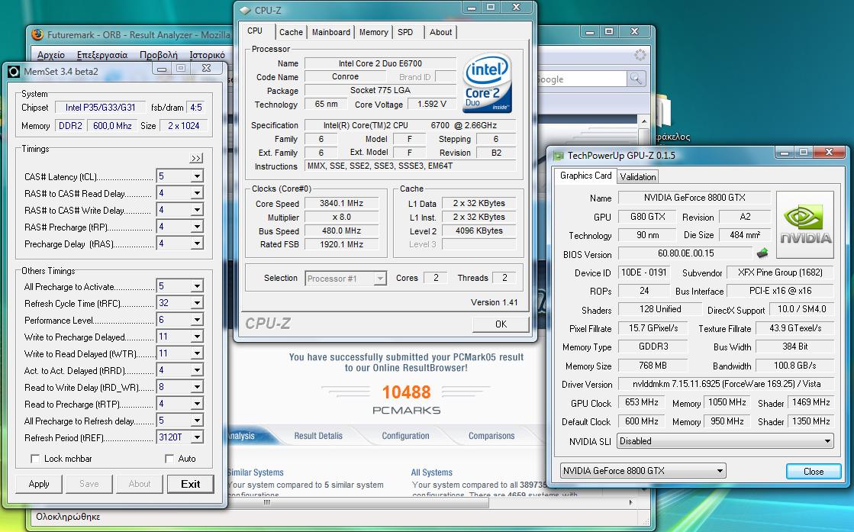Click the GPU Clock value 653 MHz
Image resolution: width=854 pixels, height=532 pixels.
click(x=642, y=402)
